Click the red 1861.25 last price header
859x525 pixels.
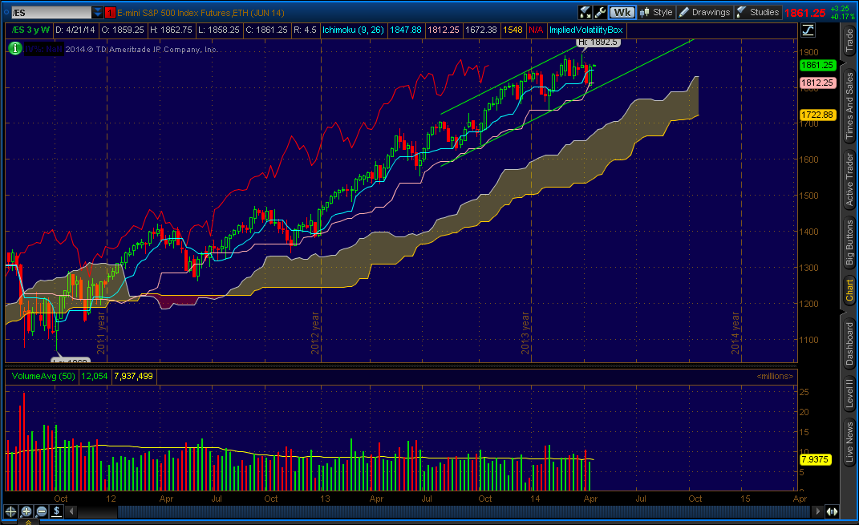pos(804,13)
